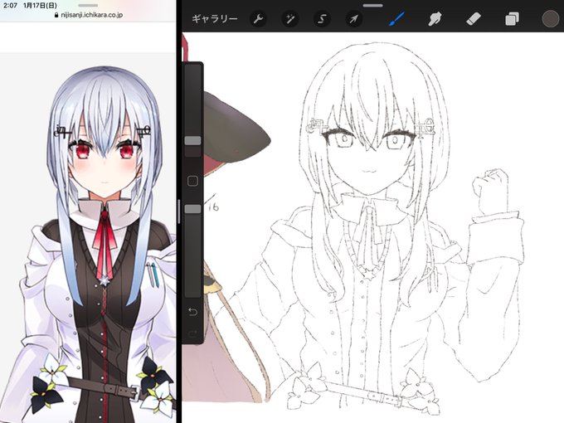Tap the date 1月17日(日) in status bar
The height and width of the screenshot is (423, 564).
click(40, 6)
